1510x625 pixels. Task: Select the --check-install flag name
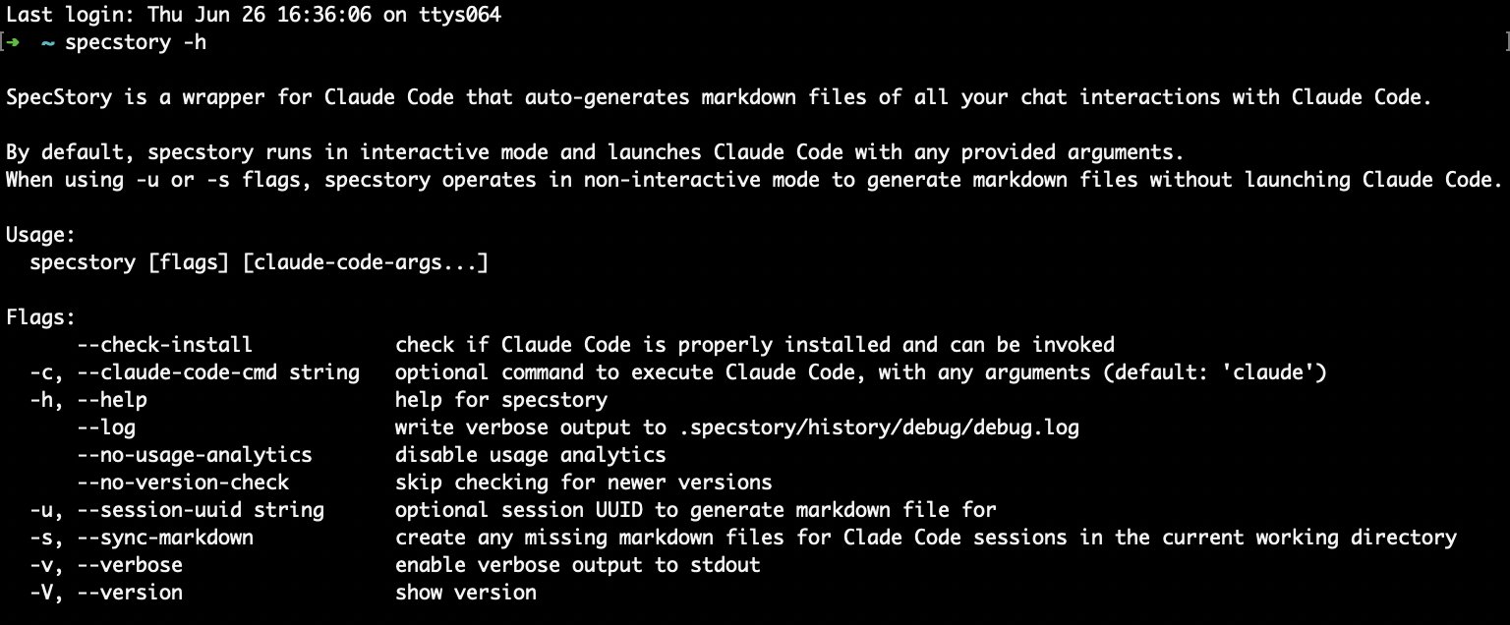pos(165,345)
